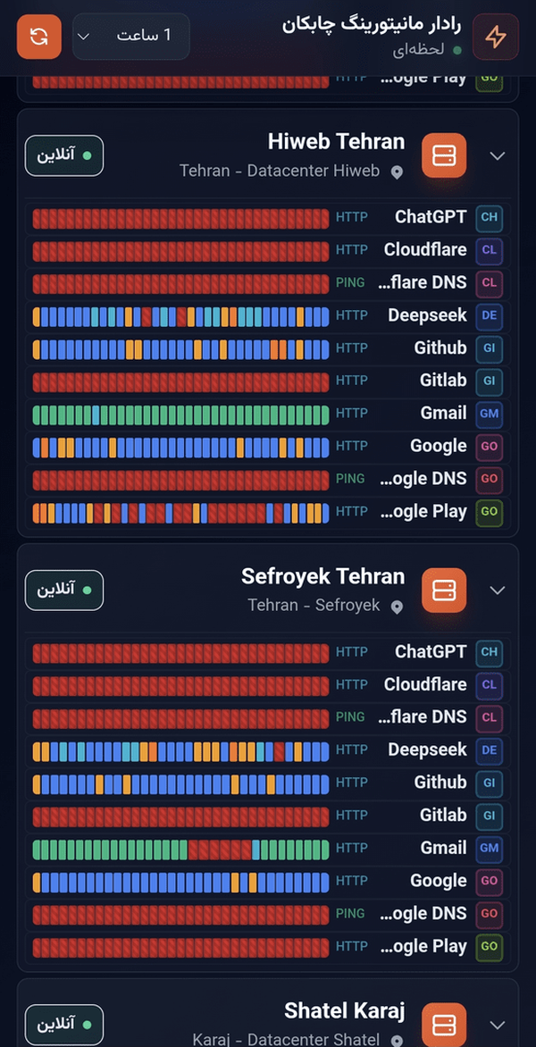This screenshot has width=536, height=1047.
Task: Select the Gitlab row under Sefroyek Tehran
Action: (268, 816)
